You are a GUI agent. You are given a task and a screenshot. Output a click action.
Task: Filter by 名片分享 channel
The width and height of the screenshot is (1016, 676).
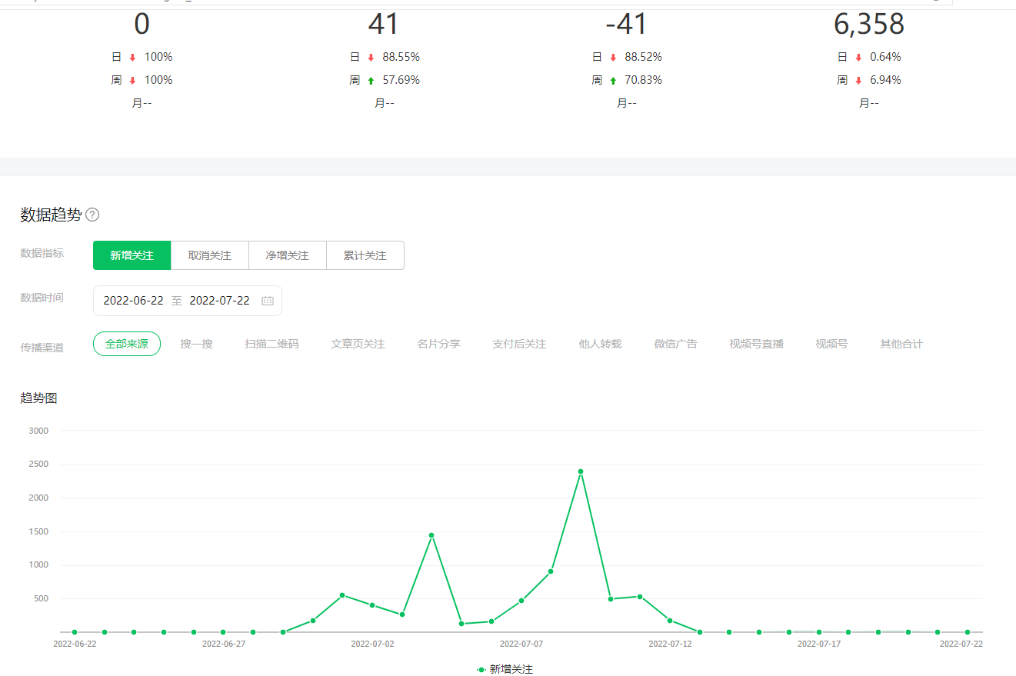[x=438, y=344]
